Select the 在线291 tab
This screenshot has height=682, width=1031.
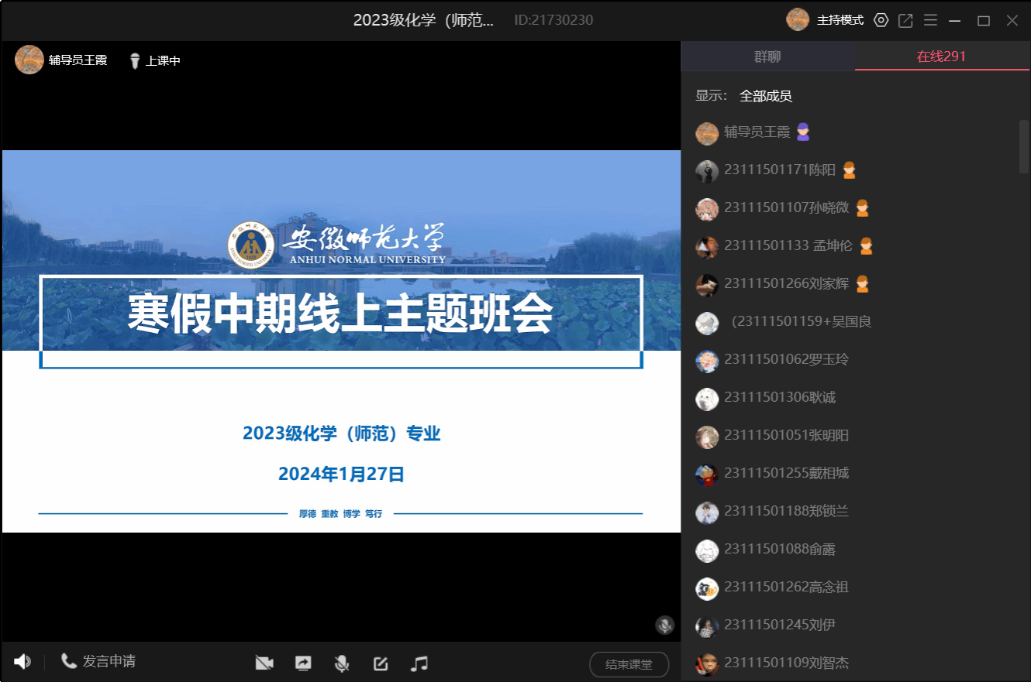click(x=941, y=57)
